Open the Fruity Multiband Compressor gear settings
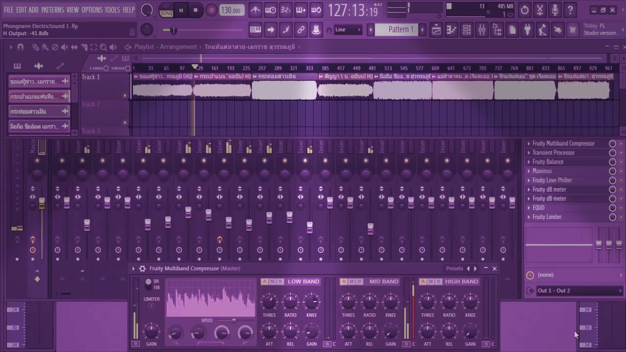The width and height of the screenshot is (626, 352). 142,268
